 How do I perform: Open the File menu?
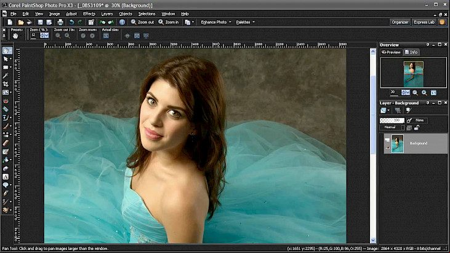pos(13,14)
